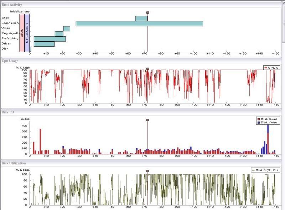
Task: Click the blue Disk Write legend swatch
Action: pos(259,123)
